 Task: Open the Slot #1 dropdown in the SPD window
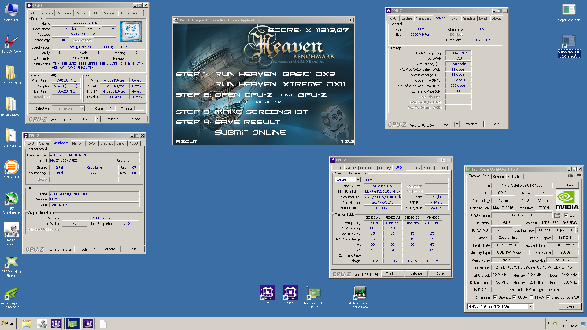pos(358,180)
